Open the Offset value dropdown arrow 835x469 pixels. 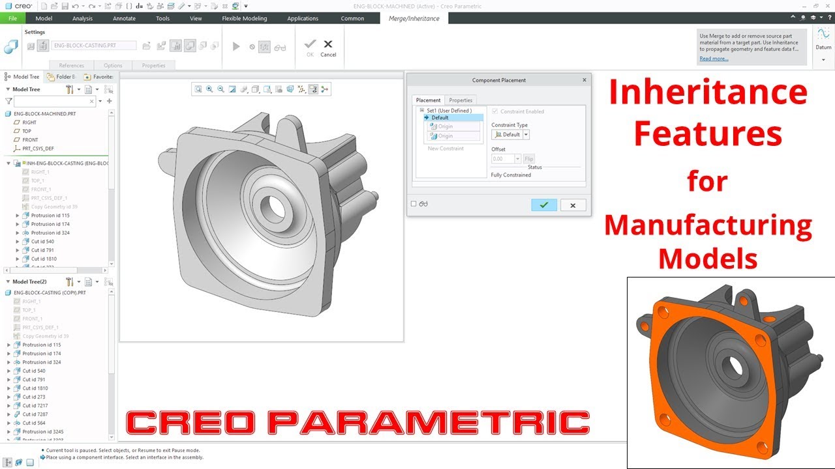[x=518, y=159]
